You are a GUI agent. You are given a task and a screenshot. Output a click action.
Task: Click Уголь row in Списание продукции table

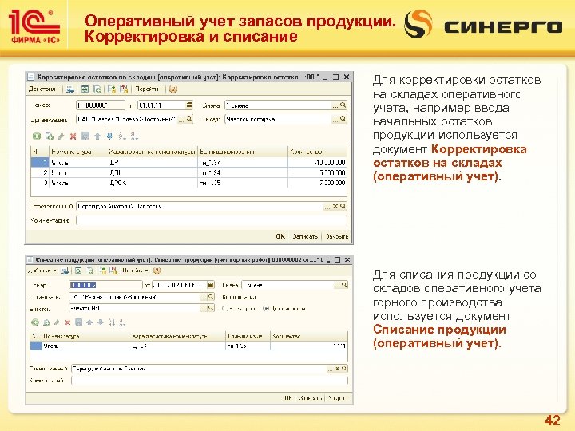[188, 346]
